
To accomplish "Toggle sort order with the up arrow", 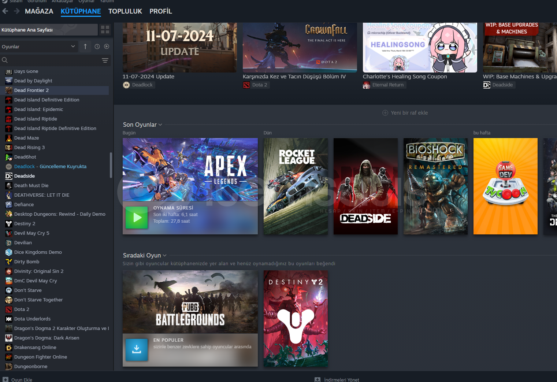I will [85, 47].
